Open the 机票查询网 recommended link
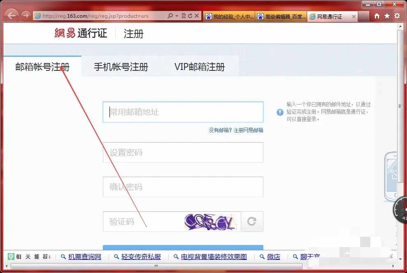Image resolution: width=407 pixels, height=273 pixels. click(85, 257)
